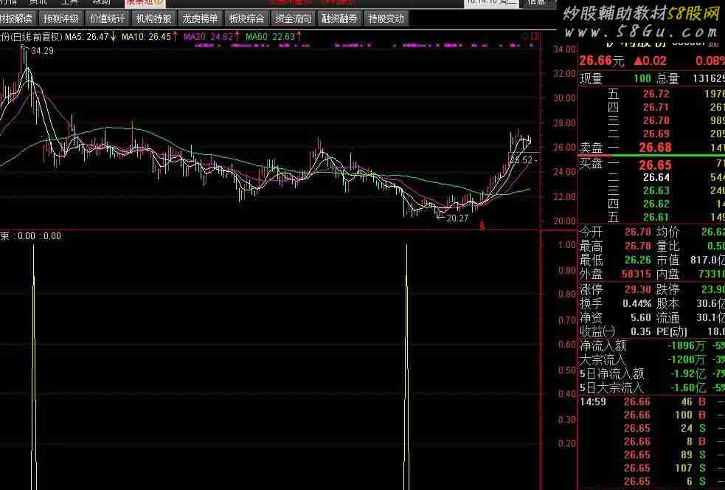Viewport: 725px width, 490px height.
Task: Click the 20.27 low price marker
Action: (457, 218)
